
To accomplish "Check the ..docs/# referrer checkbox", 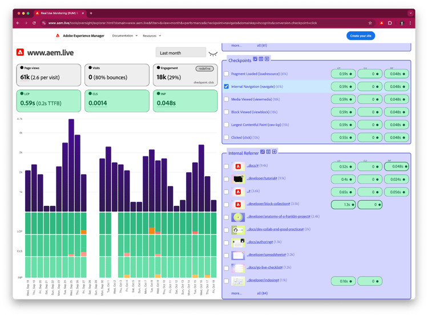I will click(x=227, y=167).
